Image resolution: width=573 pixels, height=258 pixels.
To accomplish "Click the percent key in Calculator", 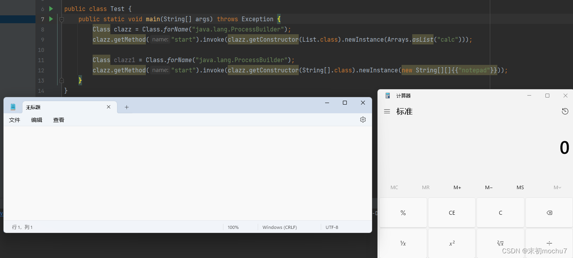I will pos(403,213).
